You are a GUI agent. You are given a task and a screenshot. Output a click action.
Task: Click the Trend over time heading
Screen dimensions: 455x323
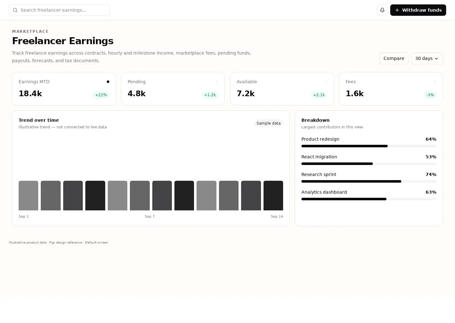pyautogui.click(x=39, y=120)
